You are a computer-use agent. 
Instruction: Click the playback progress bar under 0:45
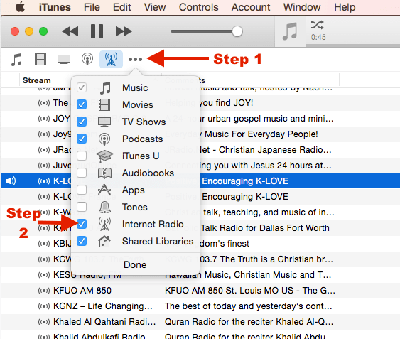[353, 45]
